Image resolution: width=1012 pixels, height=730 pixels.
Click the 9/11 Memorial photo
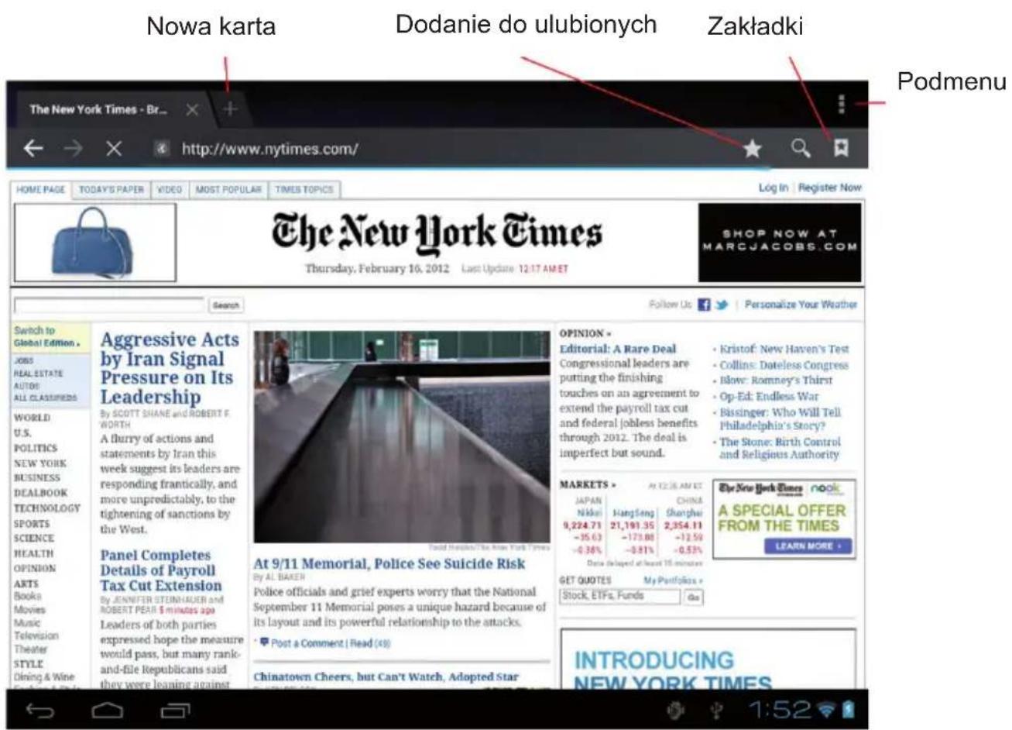[402, 436]
